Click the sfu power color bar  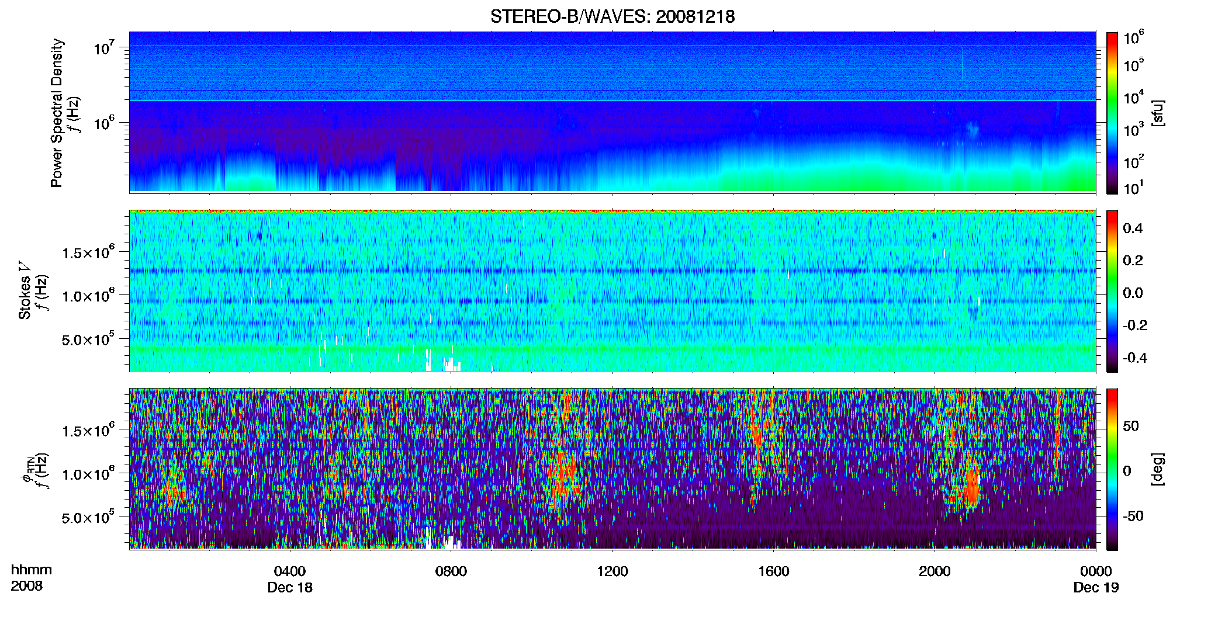1112,113
